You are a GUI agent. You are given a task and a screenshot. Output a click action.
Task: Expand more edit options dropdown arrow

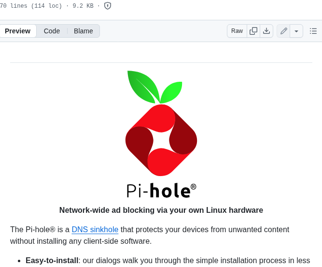coord(296,31)
